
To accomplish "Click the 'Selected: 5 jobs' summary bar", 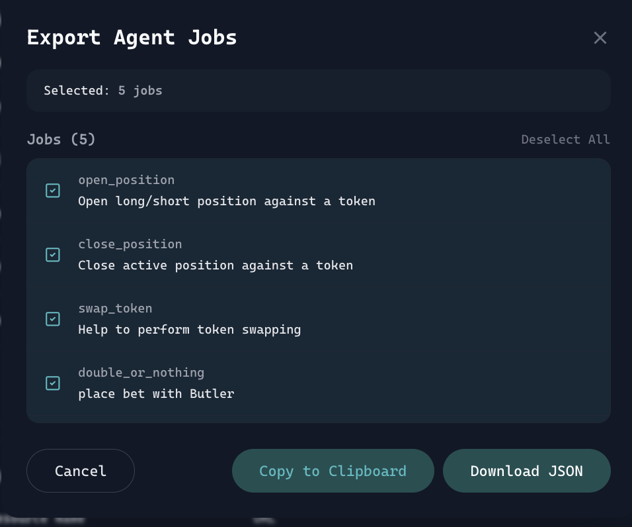I will (x=318, y=91).
